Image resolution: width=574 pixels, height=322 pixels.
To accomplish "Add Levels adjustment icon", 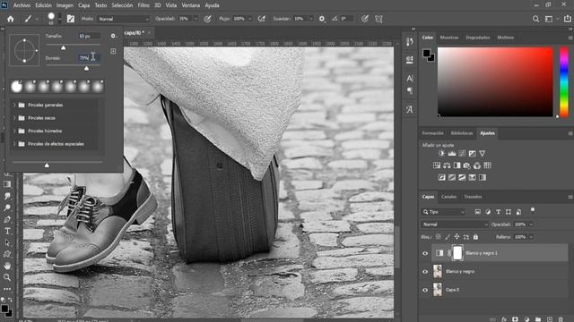I will coord(452,153).
